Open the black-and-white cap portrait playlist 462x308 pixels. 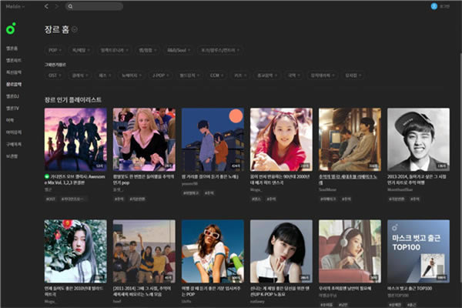(x=418, y=139)
